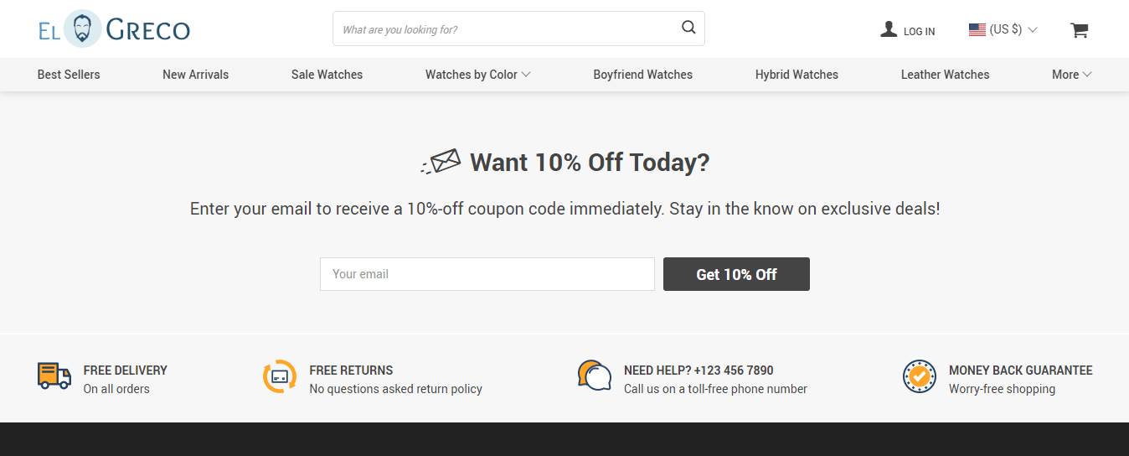This screenshot has height=456, width=1129.
Task: Click the envelope icon beside the heading
Action: [x=441, y=161]
